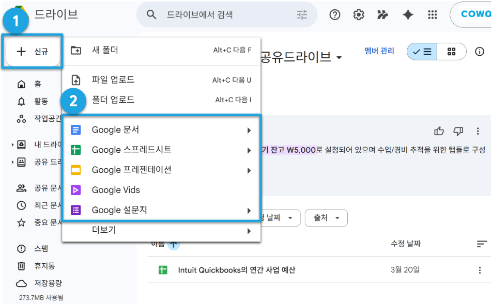The height and width of the screenshot is (304, 492).
Task: Click the thumbs up feedback icon
Action: click(439, 131)
